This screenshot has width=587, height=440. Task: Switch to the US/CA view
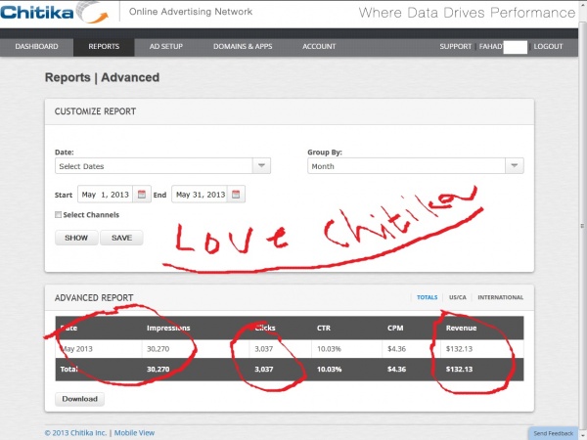point(458,297)
